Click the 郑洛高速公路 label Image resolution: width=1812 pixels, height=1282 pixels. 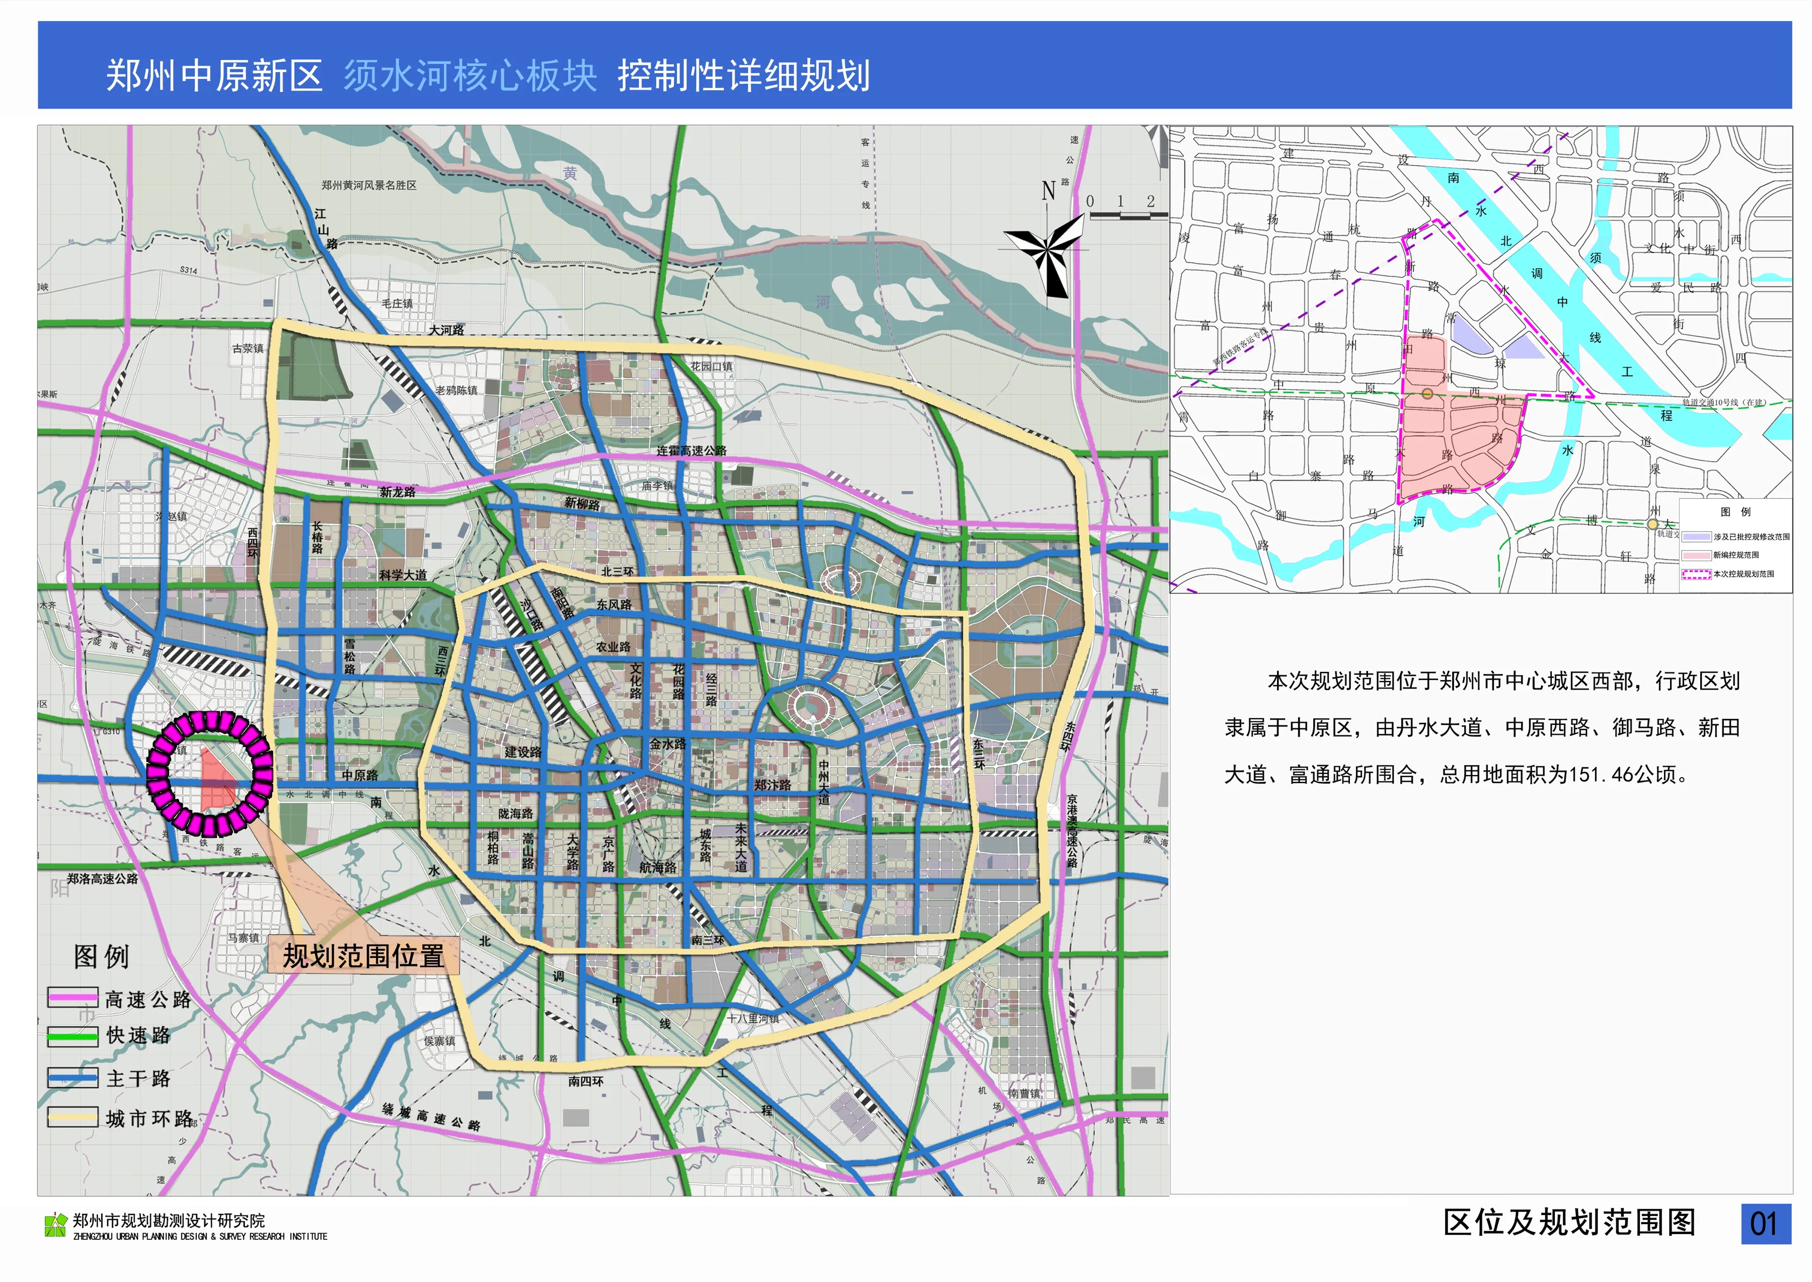tap(102, 879)
